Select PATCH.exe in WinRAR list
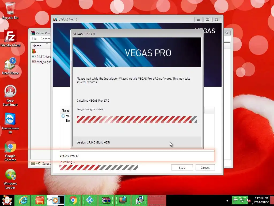 (x=41, y=57)
